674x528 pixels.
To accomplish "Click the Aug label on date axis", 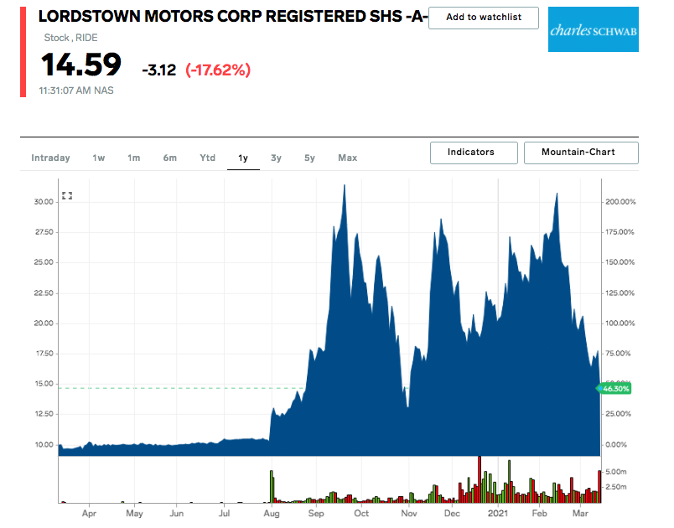I will coord(272,514).
